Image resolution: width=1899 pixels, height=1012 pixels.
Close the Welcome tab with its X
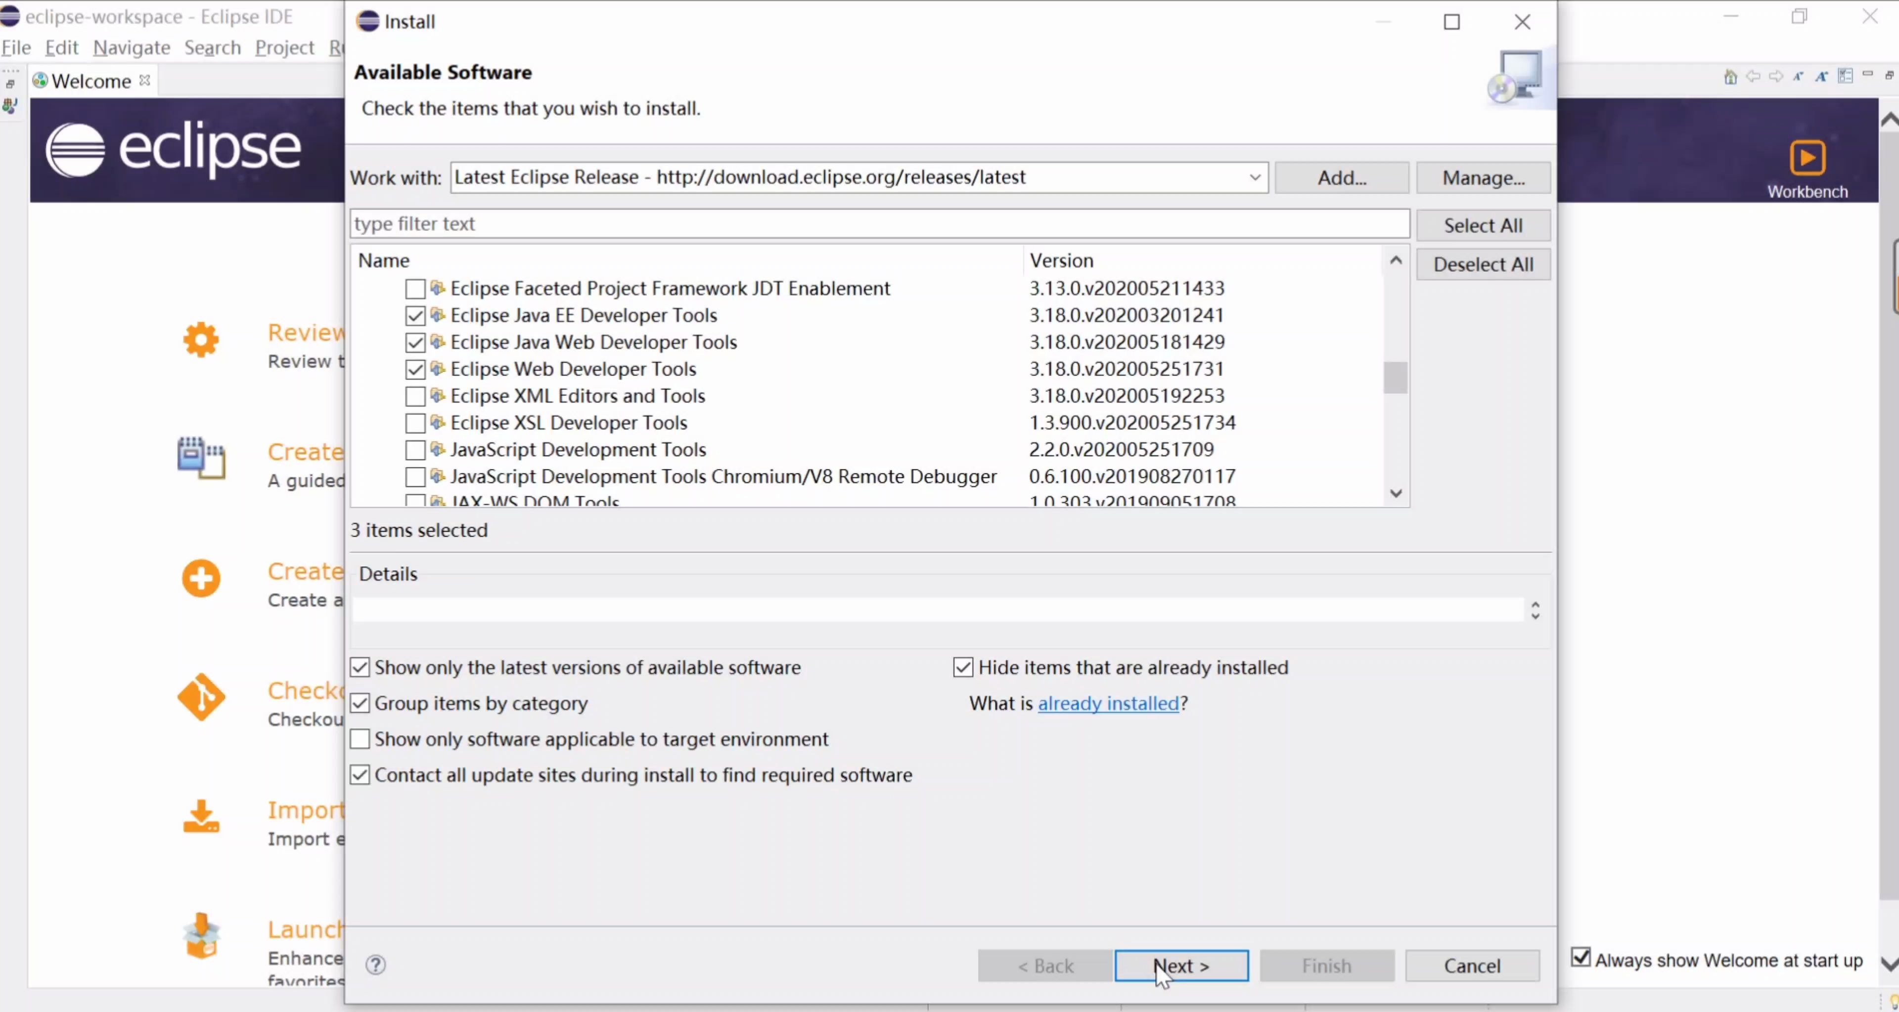coord(145,80)
